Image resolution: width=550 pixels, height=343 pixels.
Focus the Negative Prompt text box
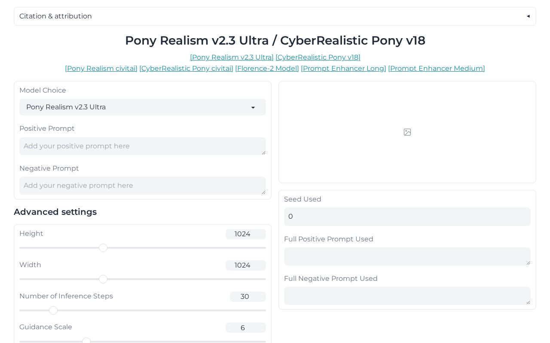pyautogui.click(x=143, y=186)
